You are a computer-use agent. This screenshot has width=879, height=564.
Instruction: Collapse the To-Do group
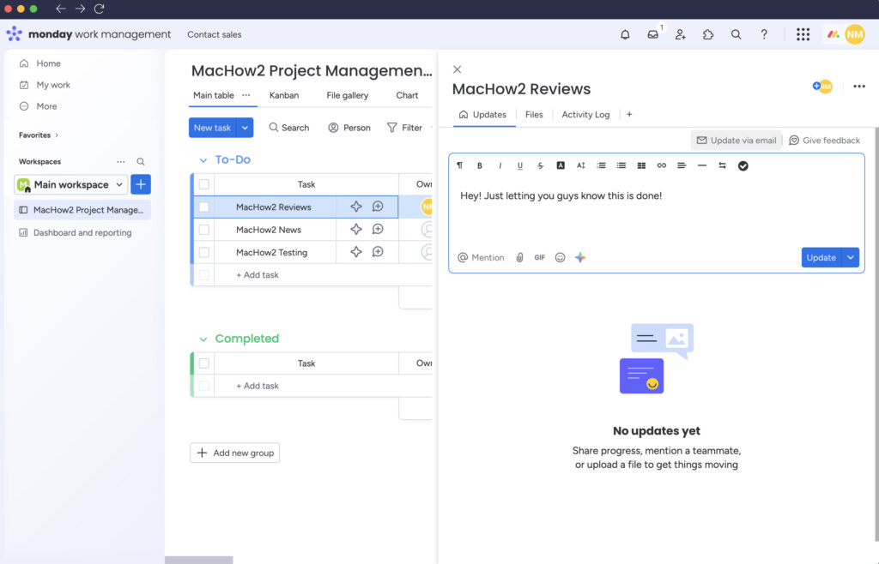(203, 160)
